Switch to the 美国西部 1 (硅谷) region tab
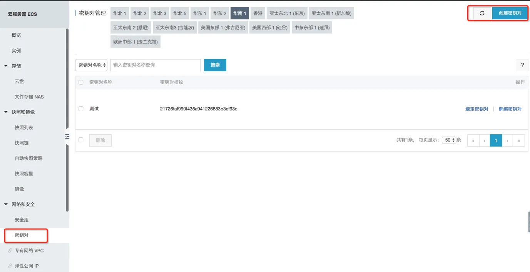 click(x=270, y=27)
